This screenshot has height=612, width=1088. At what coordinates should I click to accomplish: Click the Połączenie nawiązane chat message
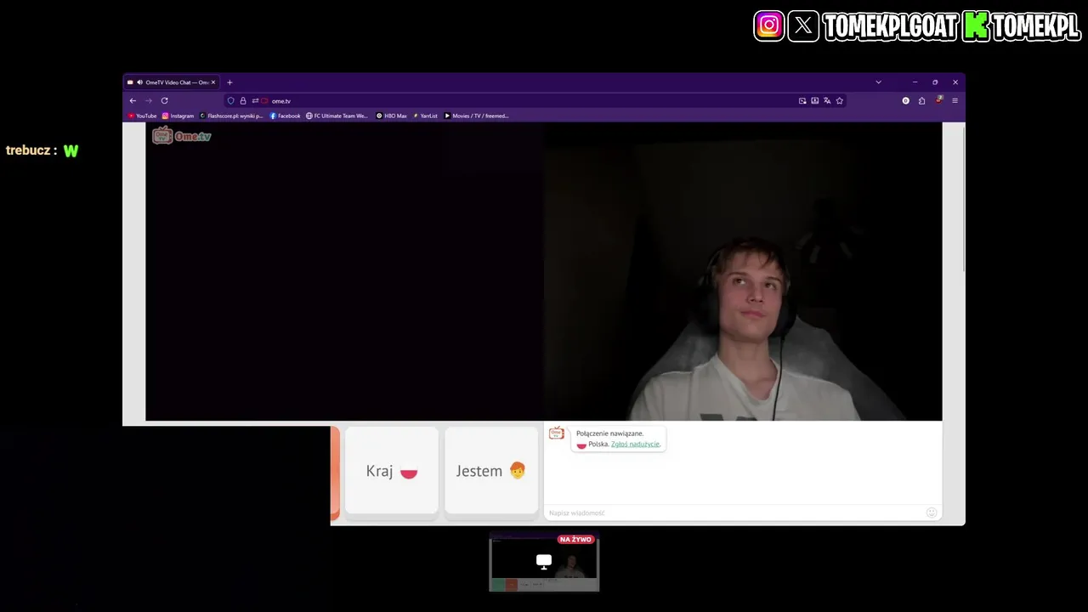[x=618, y=439]
